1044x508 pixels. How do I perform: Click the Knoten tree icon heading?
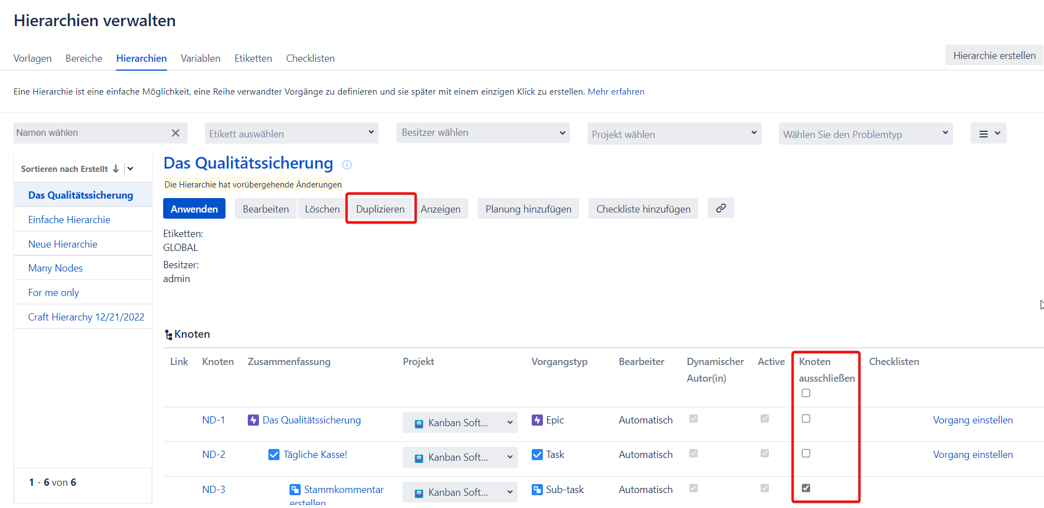click(168, 334)
